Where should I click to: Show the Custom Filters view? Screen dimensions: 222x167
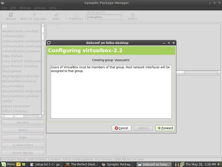pyautogui.click(x=23, y=145)
